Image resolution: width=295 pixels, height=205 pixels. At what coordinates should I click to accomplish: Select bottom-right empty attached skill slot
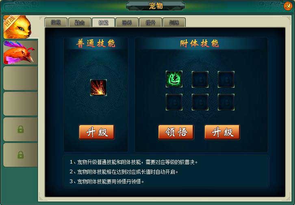click(x=226, y=102)
